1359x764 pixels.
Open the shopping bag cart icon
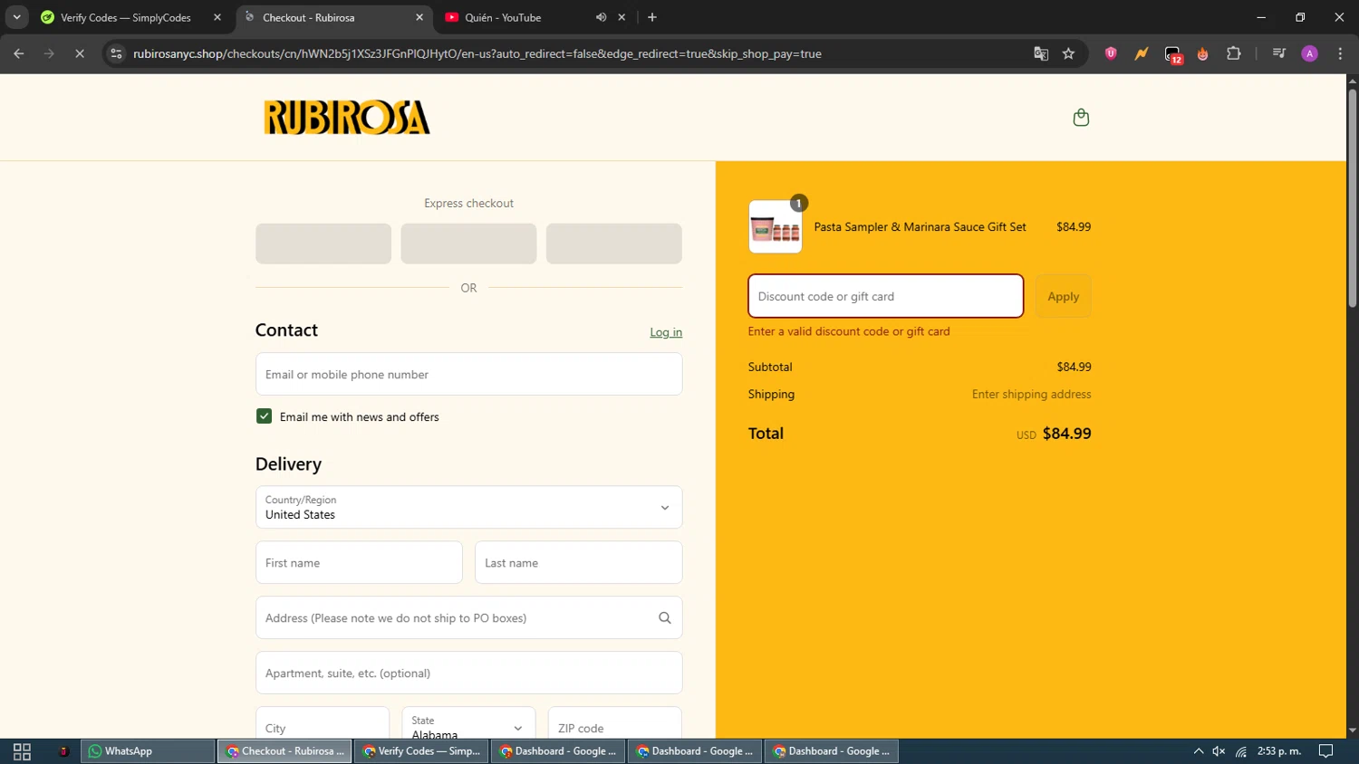pos(1081,118)
